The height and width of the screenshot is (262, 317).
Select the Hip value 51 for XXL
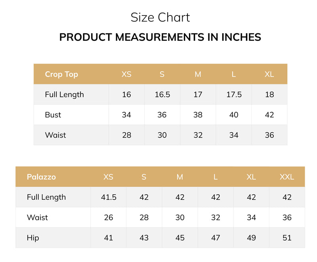(287, 238)
